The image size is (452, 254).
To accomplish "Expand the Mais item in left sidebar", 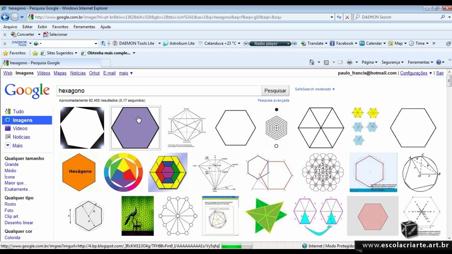I will [14, 145].
